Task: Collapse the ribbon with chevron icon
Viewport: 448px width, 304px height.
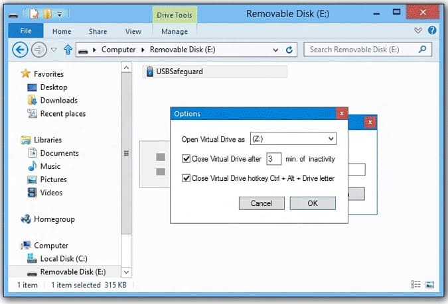Action: [x=417, y=30]
